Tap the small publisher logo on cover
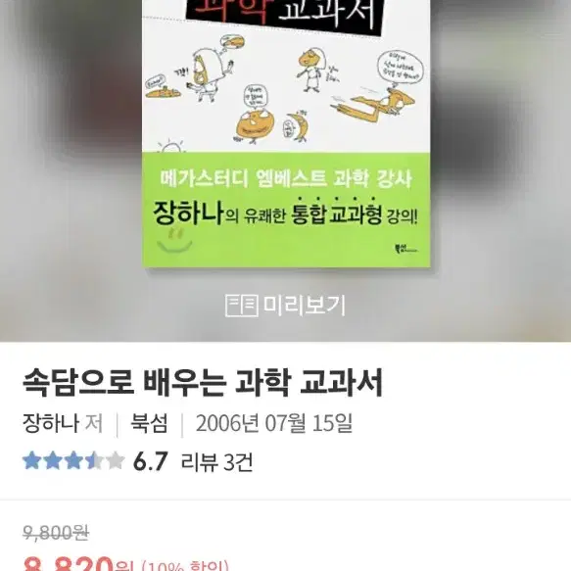Viewport: 571px width, 571px height. tap(406, 250)
